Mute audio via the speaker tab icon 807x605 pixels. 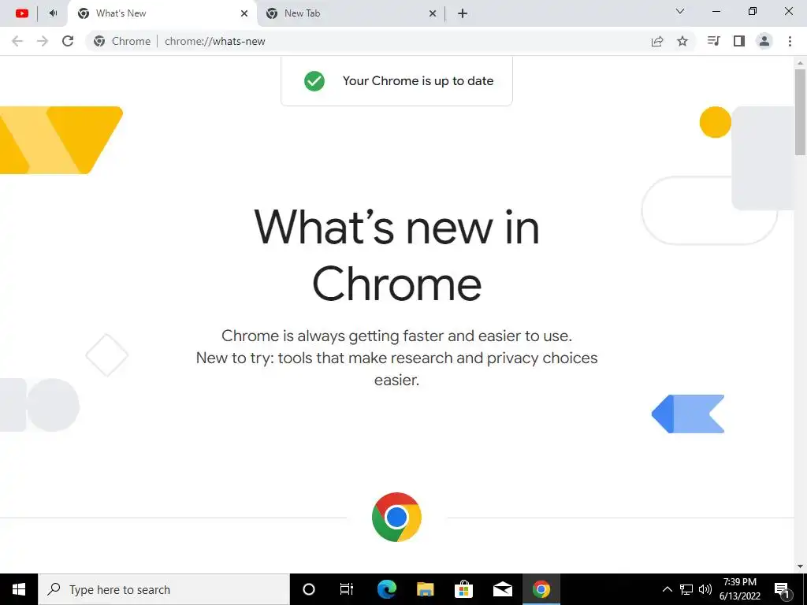(x=53, y=13)
